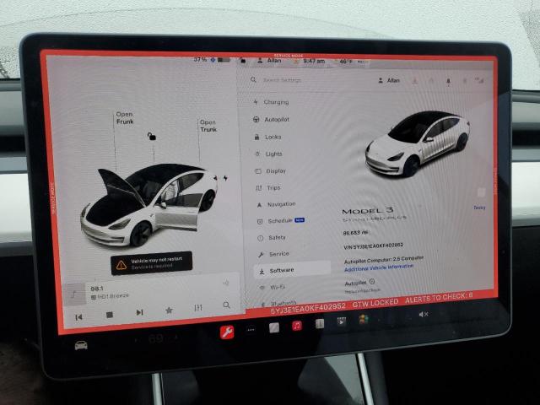Tap the 98.1 station title
Screen dimensions: 540x405
coord(97,289)
